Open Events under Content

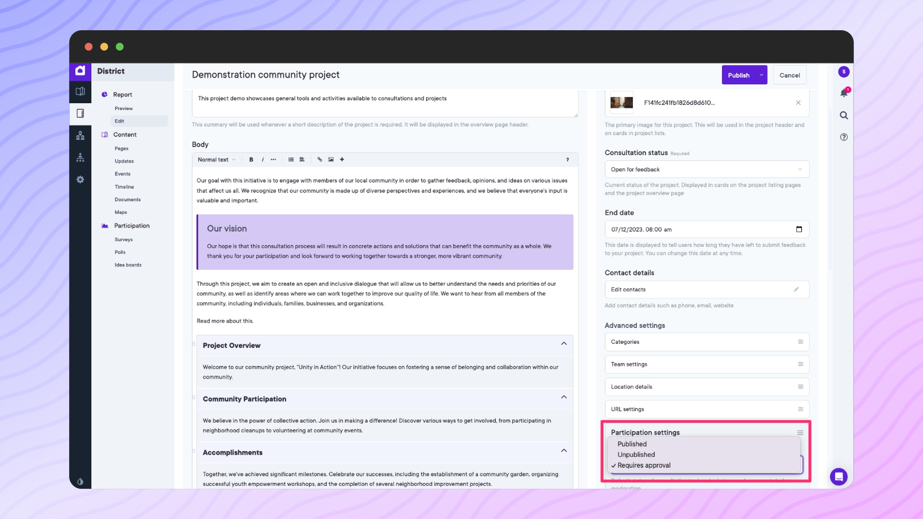pos(122,174)
